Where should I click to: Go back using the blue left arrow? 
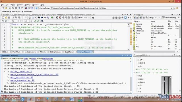42,18
